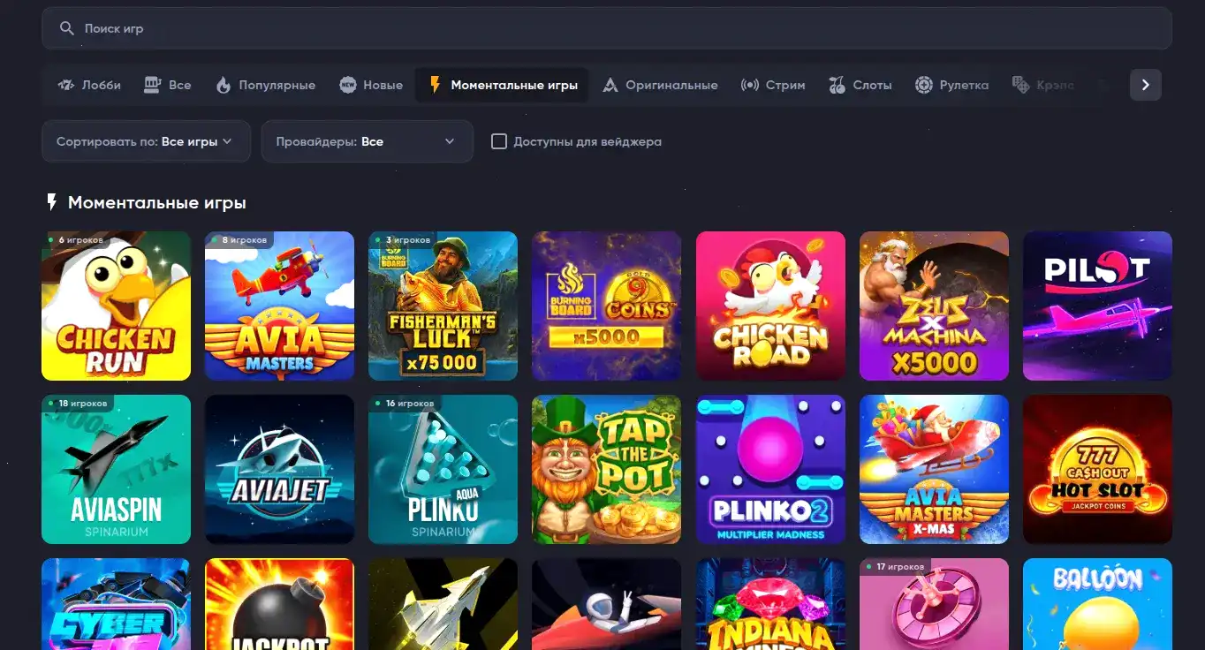Switch to the Слоты tab
Screen dimensions: 1205x650
coord(860,84)
